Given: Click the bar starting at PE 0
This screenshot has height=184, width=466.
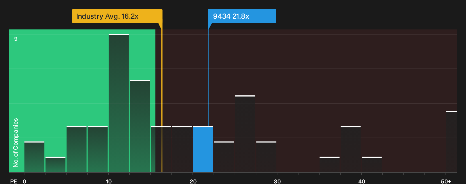Looking at the screenshot, I should tap(34, 157).
